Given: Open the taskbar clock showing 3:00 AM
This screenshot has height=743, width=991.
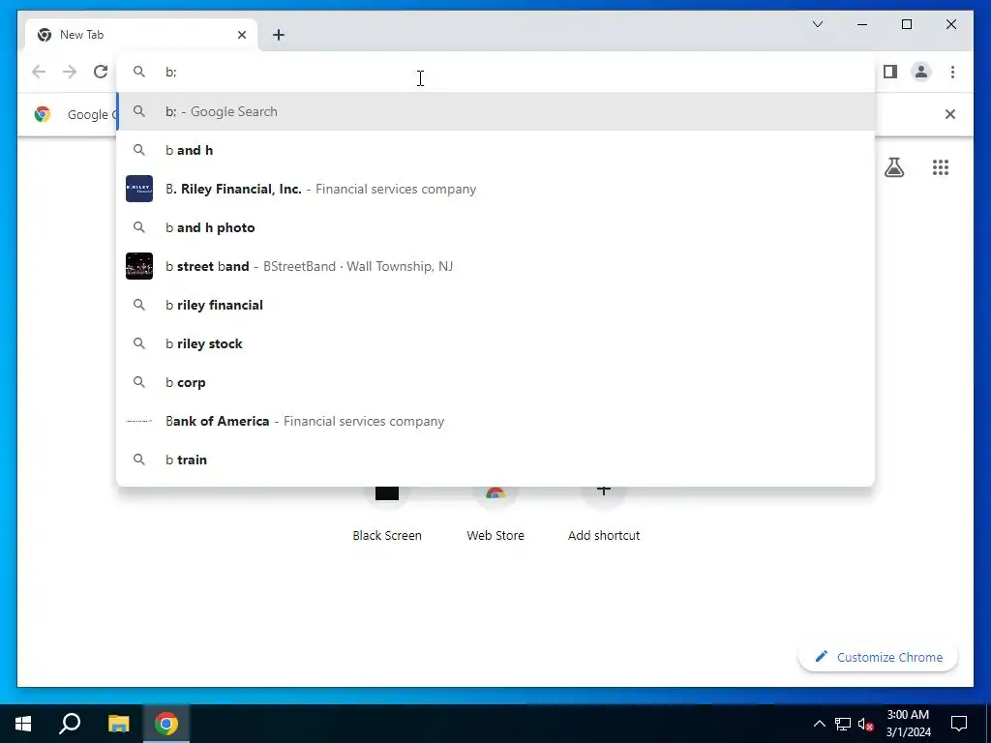Looking at the screenshot, I should [x=908, y=724].
